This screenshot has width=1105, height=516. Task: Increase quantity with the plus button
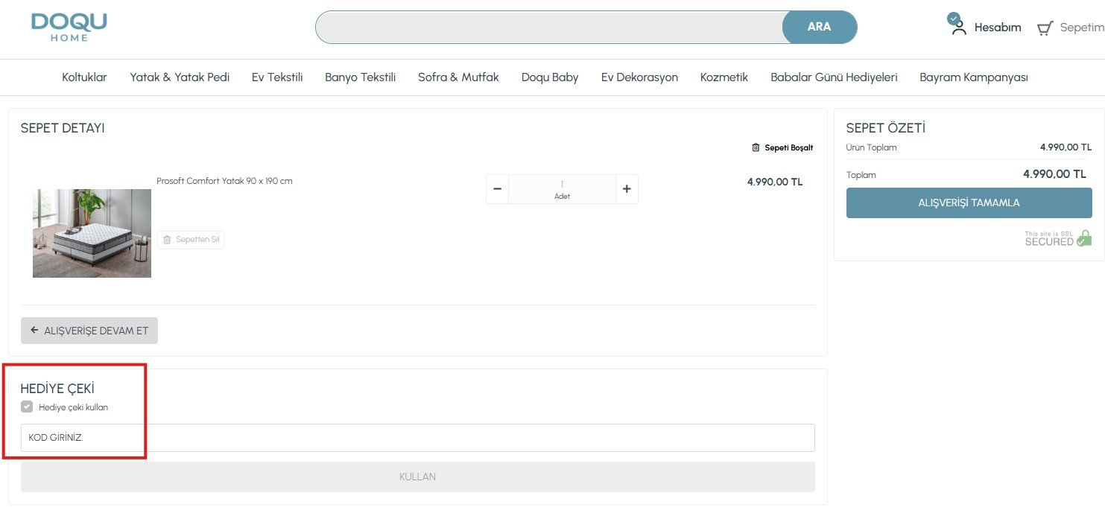(627, 189)
